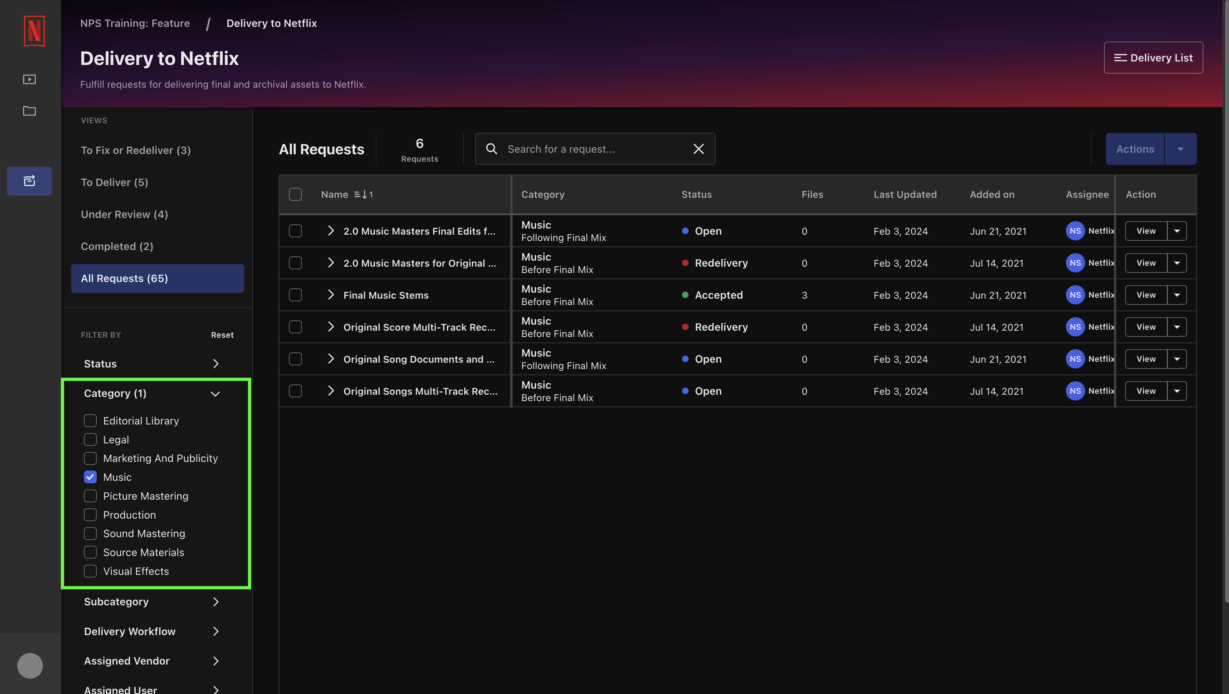Open Completed view
1229x694 pixels.
pyautogui.click(x=157, y=246)
